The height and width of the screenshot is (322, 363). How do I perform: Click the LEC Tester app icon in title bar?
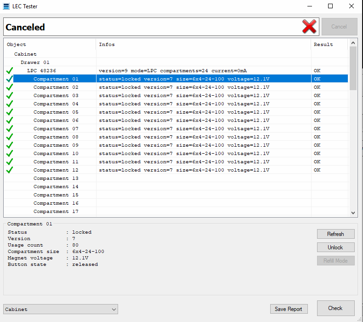tap(6, 6)
